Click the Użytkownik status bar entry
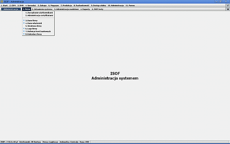 pyautogui.click(x=30, y=142)
